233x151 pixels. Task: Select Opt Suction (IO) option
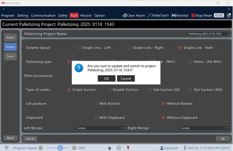[150, 90]
